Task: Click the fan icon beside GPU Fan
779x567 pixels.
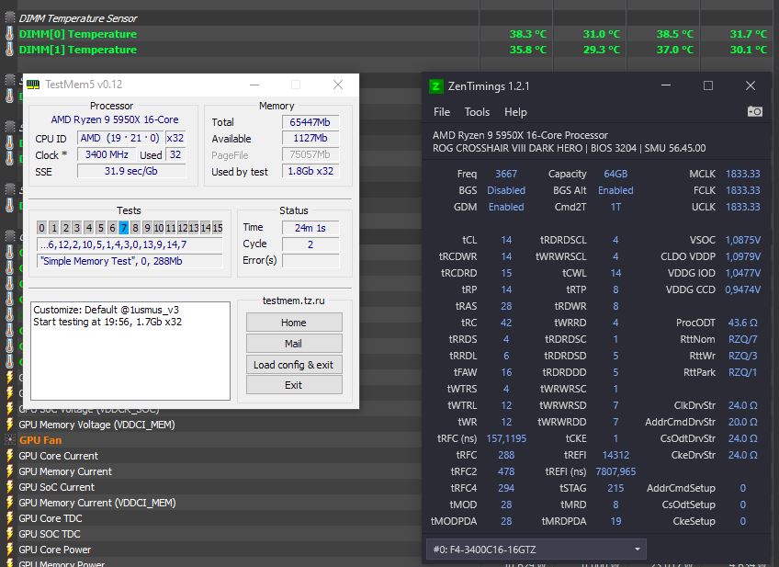Action: point(10,440)
